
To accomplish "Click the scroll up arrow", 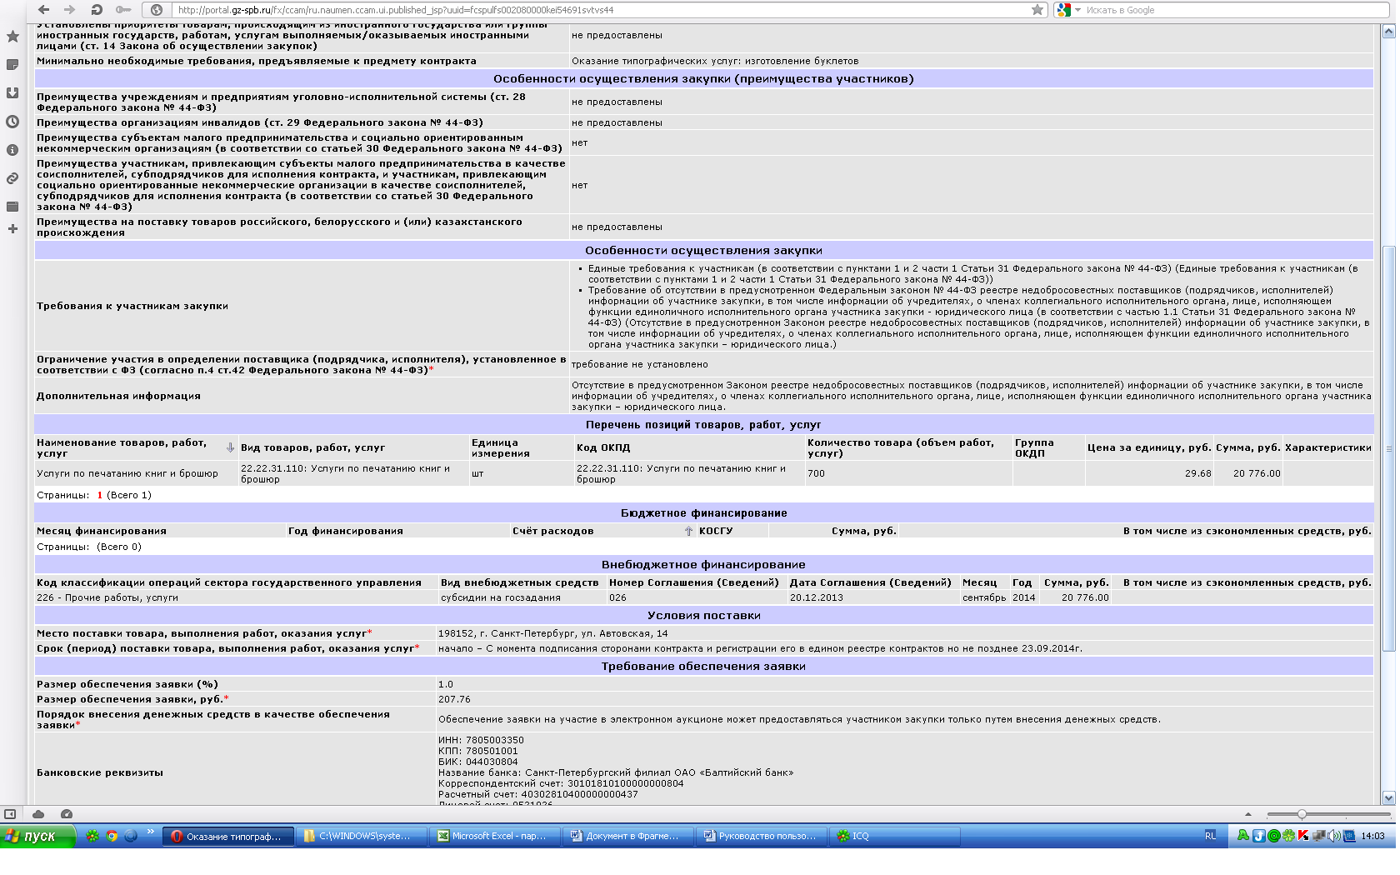I will (x=1388, y=32).
